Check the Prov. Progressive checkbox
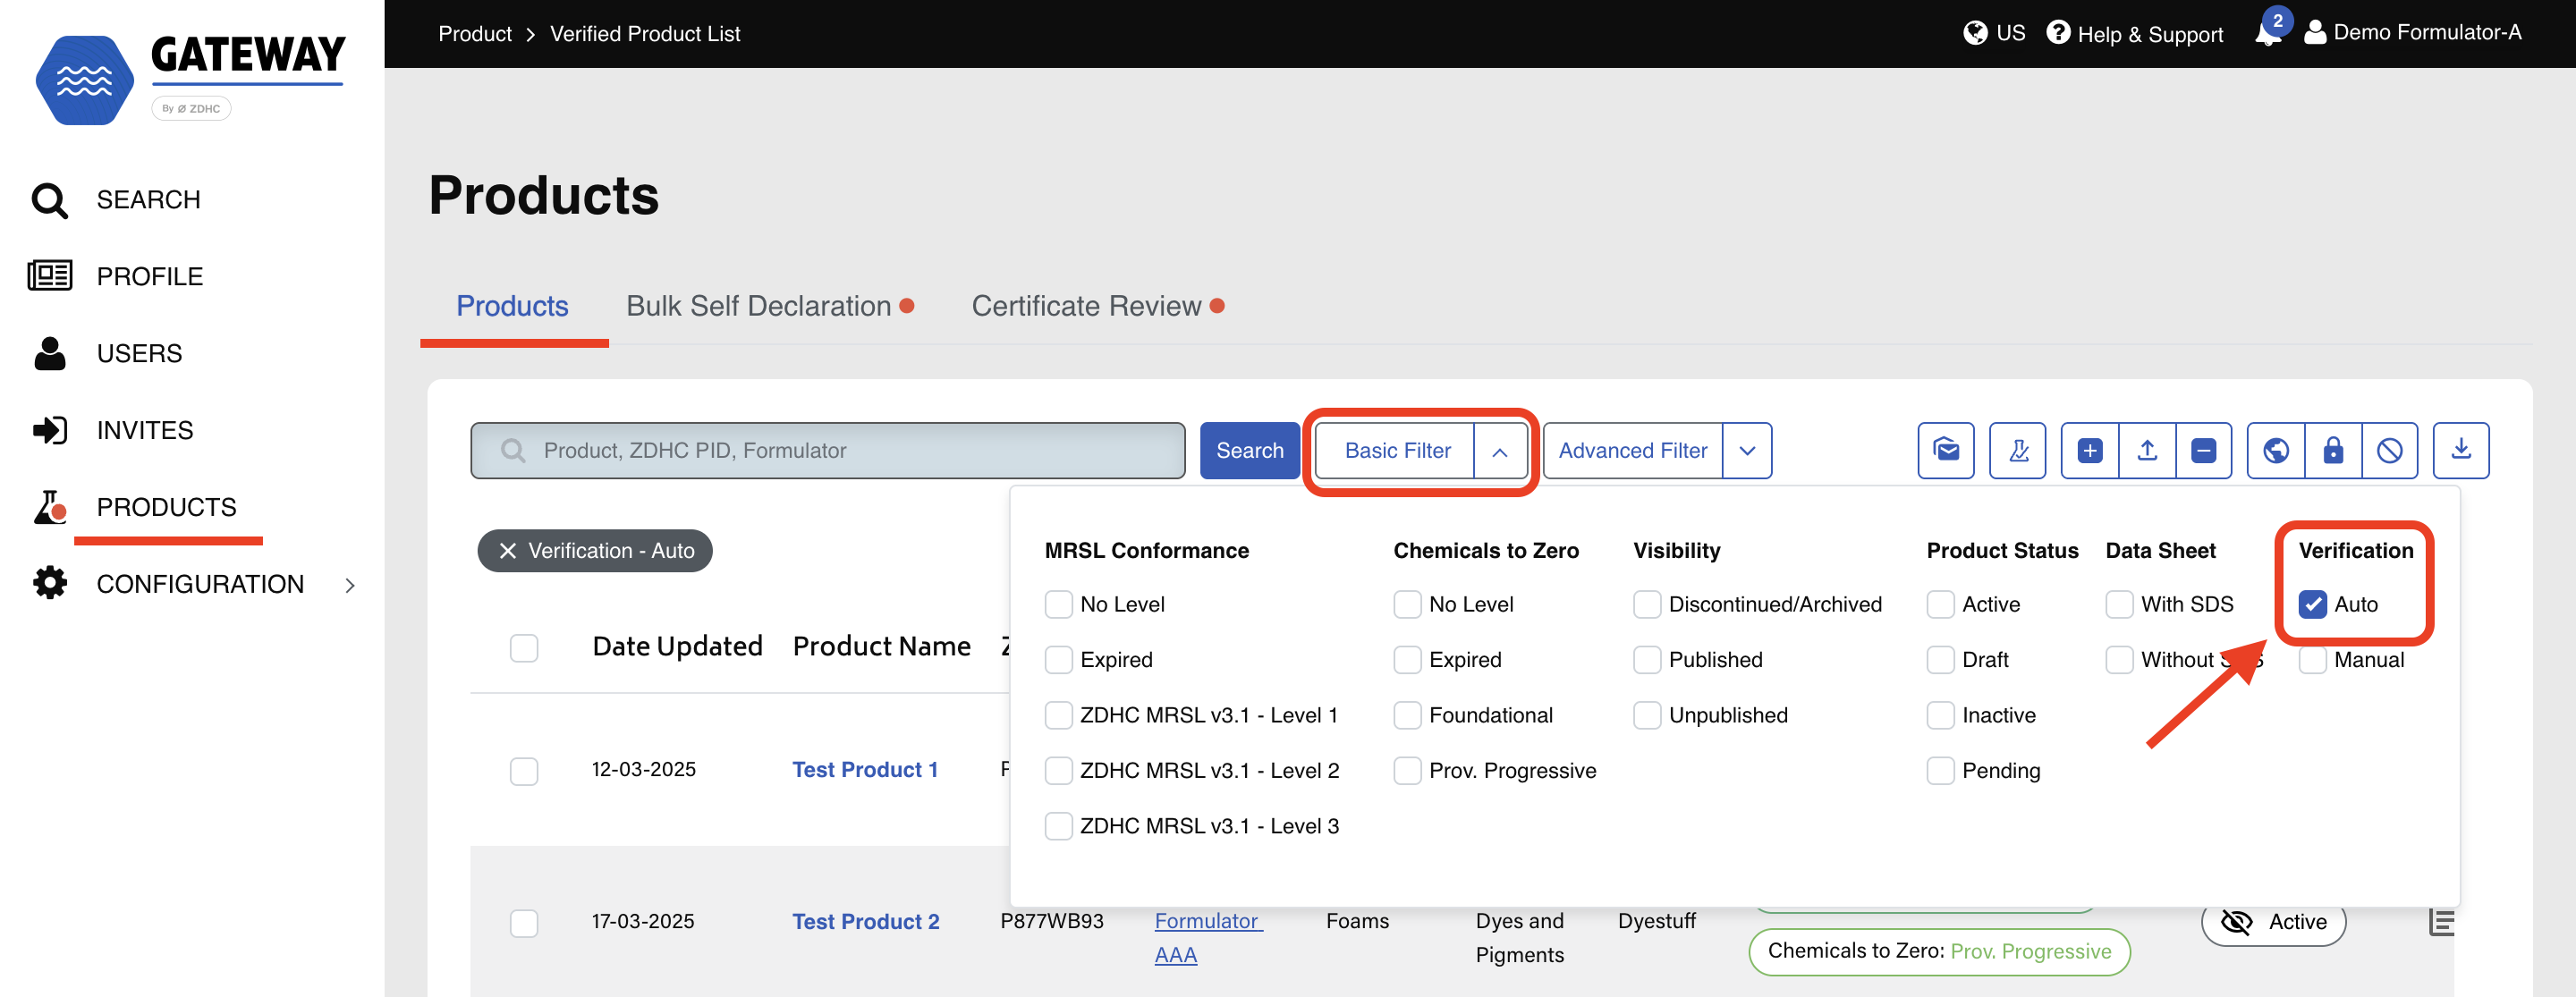 (1407, 771)
